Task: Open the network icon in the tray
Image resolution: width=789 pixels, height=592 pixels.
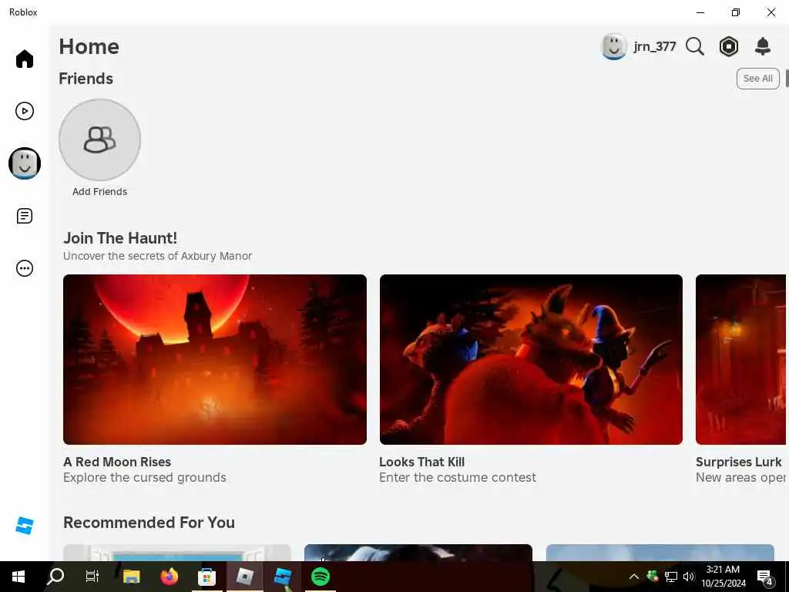Action: click(670, 577)
